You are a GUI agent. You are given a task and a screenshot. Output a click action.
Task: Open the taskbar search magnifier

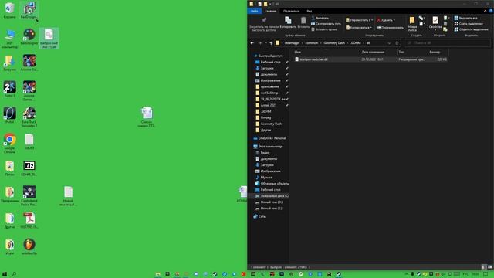pyautogui.click(x=14, y=274)
